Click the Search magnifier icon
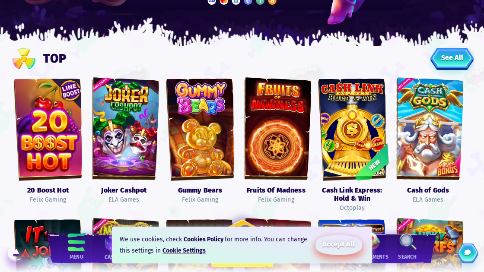484x272 pixels. point(408,242)
